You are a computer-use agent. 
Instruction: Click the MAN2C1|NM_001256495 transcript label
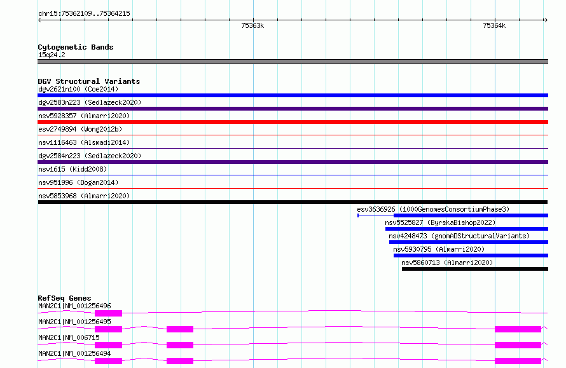click(x=74, y=322)
